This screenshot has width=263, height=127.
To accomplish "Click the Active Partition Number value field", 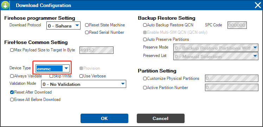I will tap(232, 87).
